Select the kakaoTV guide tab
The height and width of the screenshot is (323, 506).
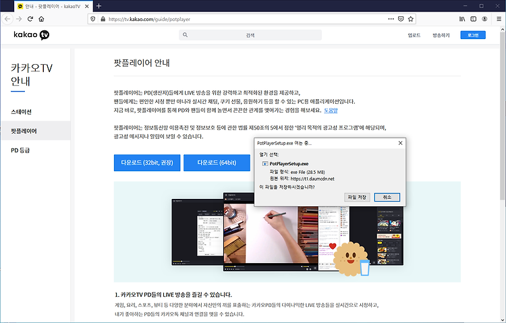53,6
